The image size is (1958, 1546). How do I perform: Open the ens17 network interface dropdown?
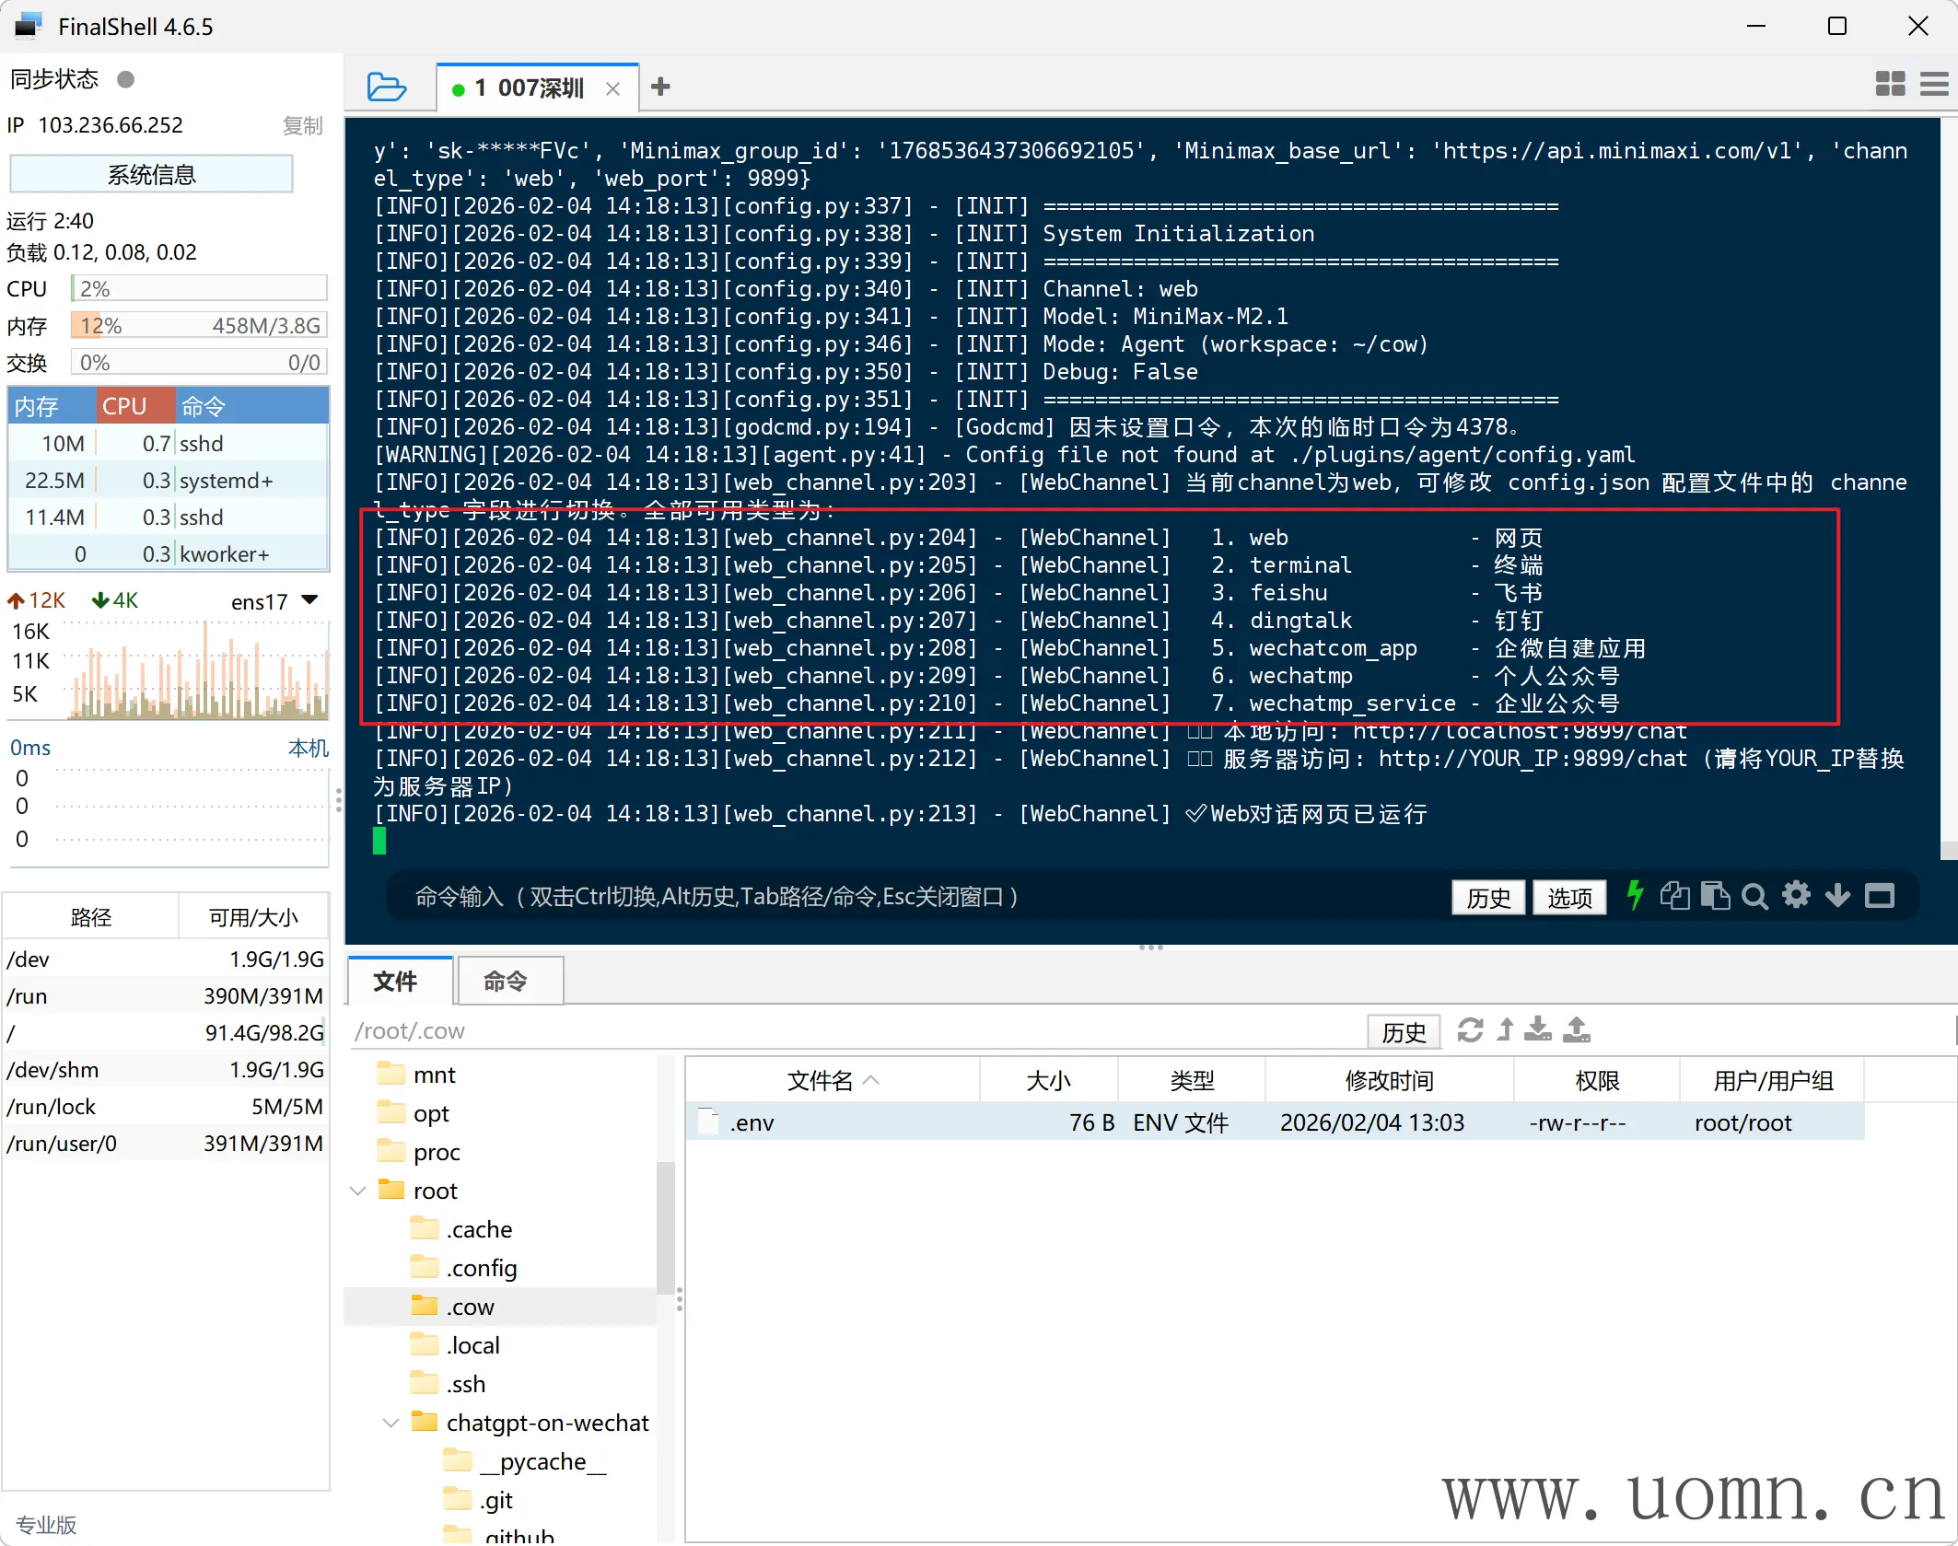click(x=310, y=600)
